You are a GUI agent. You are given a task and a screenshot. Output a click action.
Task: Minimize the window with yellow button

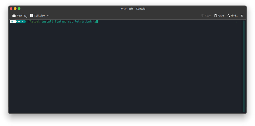coord(15,9)
